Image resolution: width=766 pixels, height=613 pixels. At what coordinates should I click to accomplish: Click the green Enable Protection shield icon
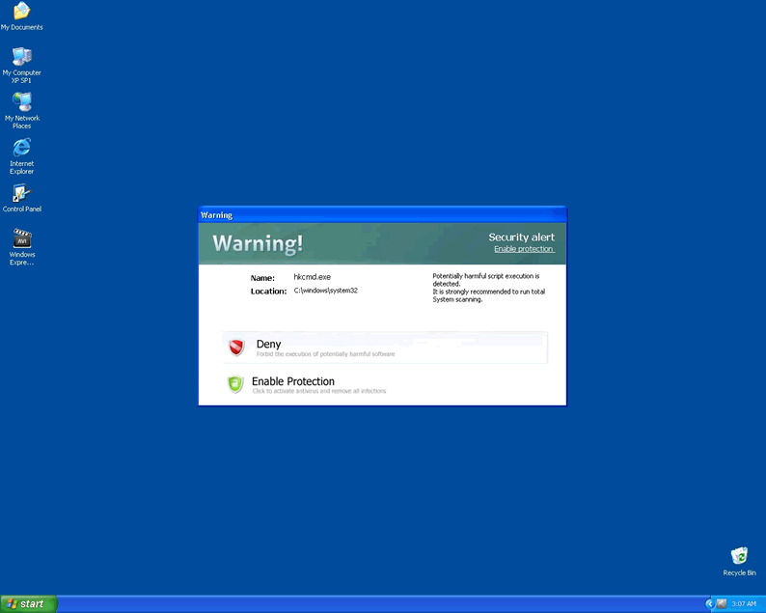[235, 384]
